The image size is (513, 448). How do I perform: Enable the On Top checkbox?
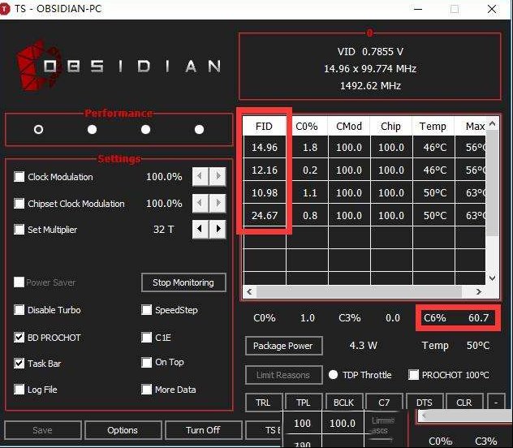146,362
